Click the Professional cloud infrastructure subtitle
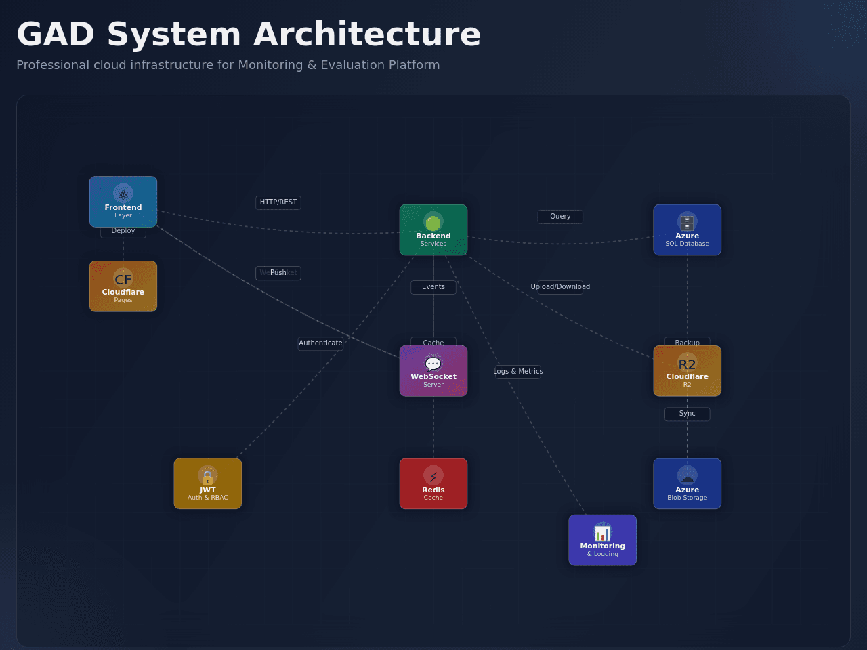Image resolution: width=867 pixels, height=650 pixels. pos(228,65)
